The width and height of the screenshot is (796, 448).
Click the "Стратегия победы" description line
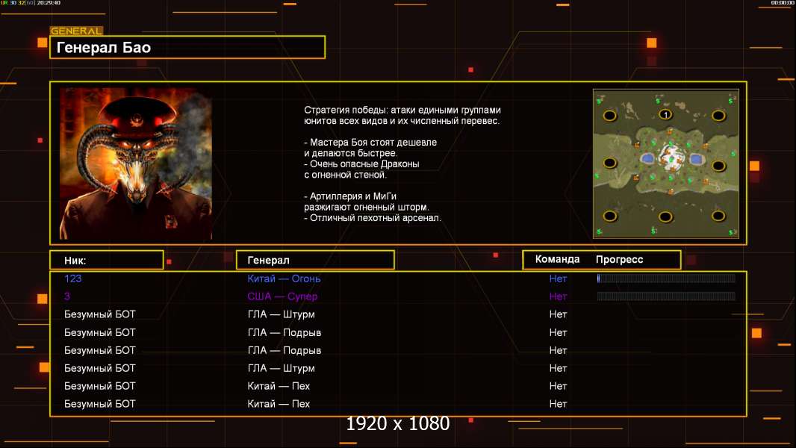tap(402, 110)
